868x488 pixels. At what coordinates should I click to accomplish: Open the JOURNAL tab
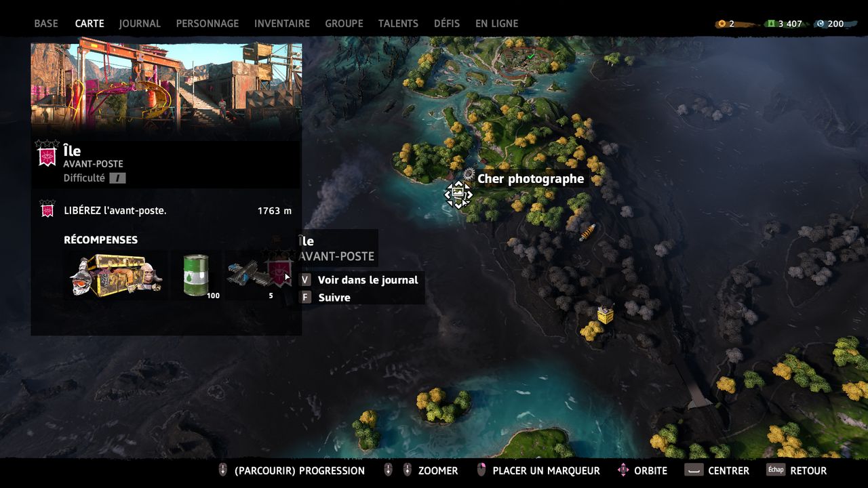click(140, 23)
